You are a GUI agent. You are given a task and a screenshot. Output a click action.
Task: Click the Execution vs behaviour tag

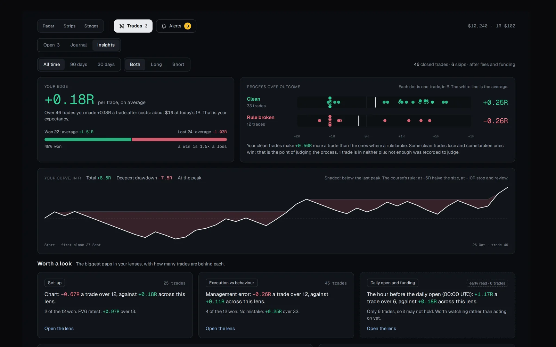pyautogui.click(x=231, y=283)
